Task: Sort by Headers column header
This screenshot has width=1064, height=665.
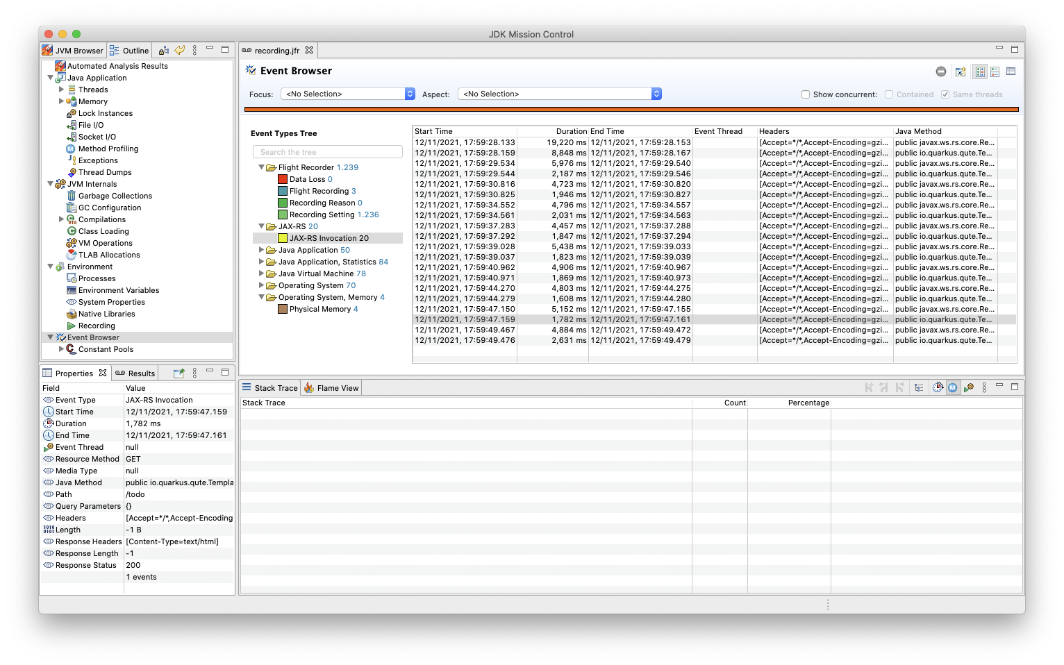Action: coord(825,131)
